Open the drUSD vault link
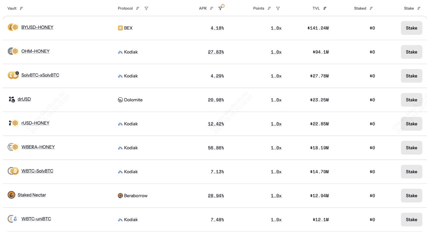427x232 pixels. coord(24,99)
